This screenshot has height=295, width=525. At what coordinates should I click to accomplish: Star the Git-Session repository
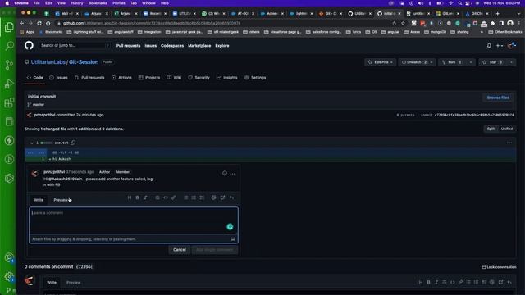tap(493, 62)
